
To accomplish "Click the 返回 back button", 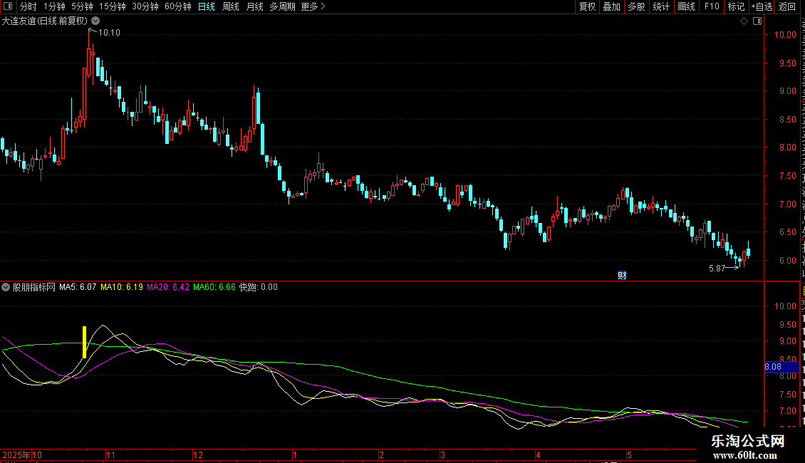I will point(787,6).
